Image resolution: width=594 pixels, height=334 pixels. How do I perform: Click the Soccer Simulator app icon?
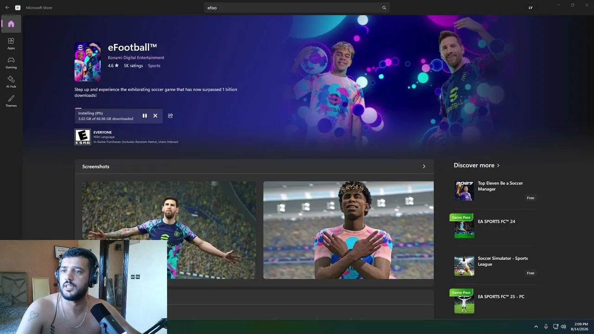[x=464, y=266]
